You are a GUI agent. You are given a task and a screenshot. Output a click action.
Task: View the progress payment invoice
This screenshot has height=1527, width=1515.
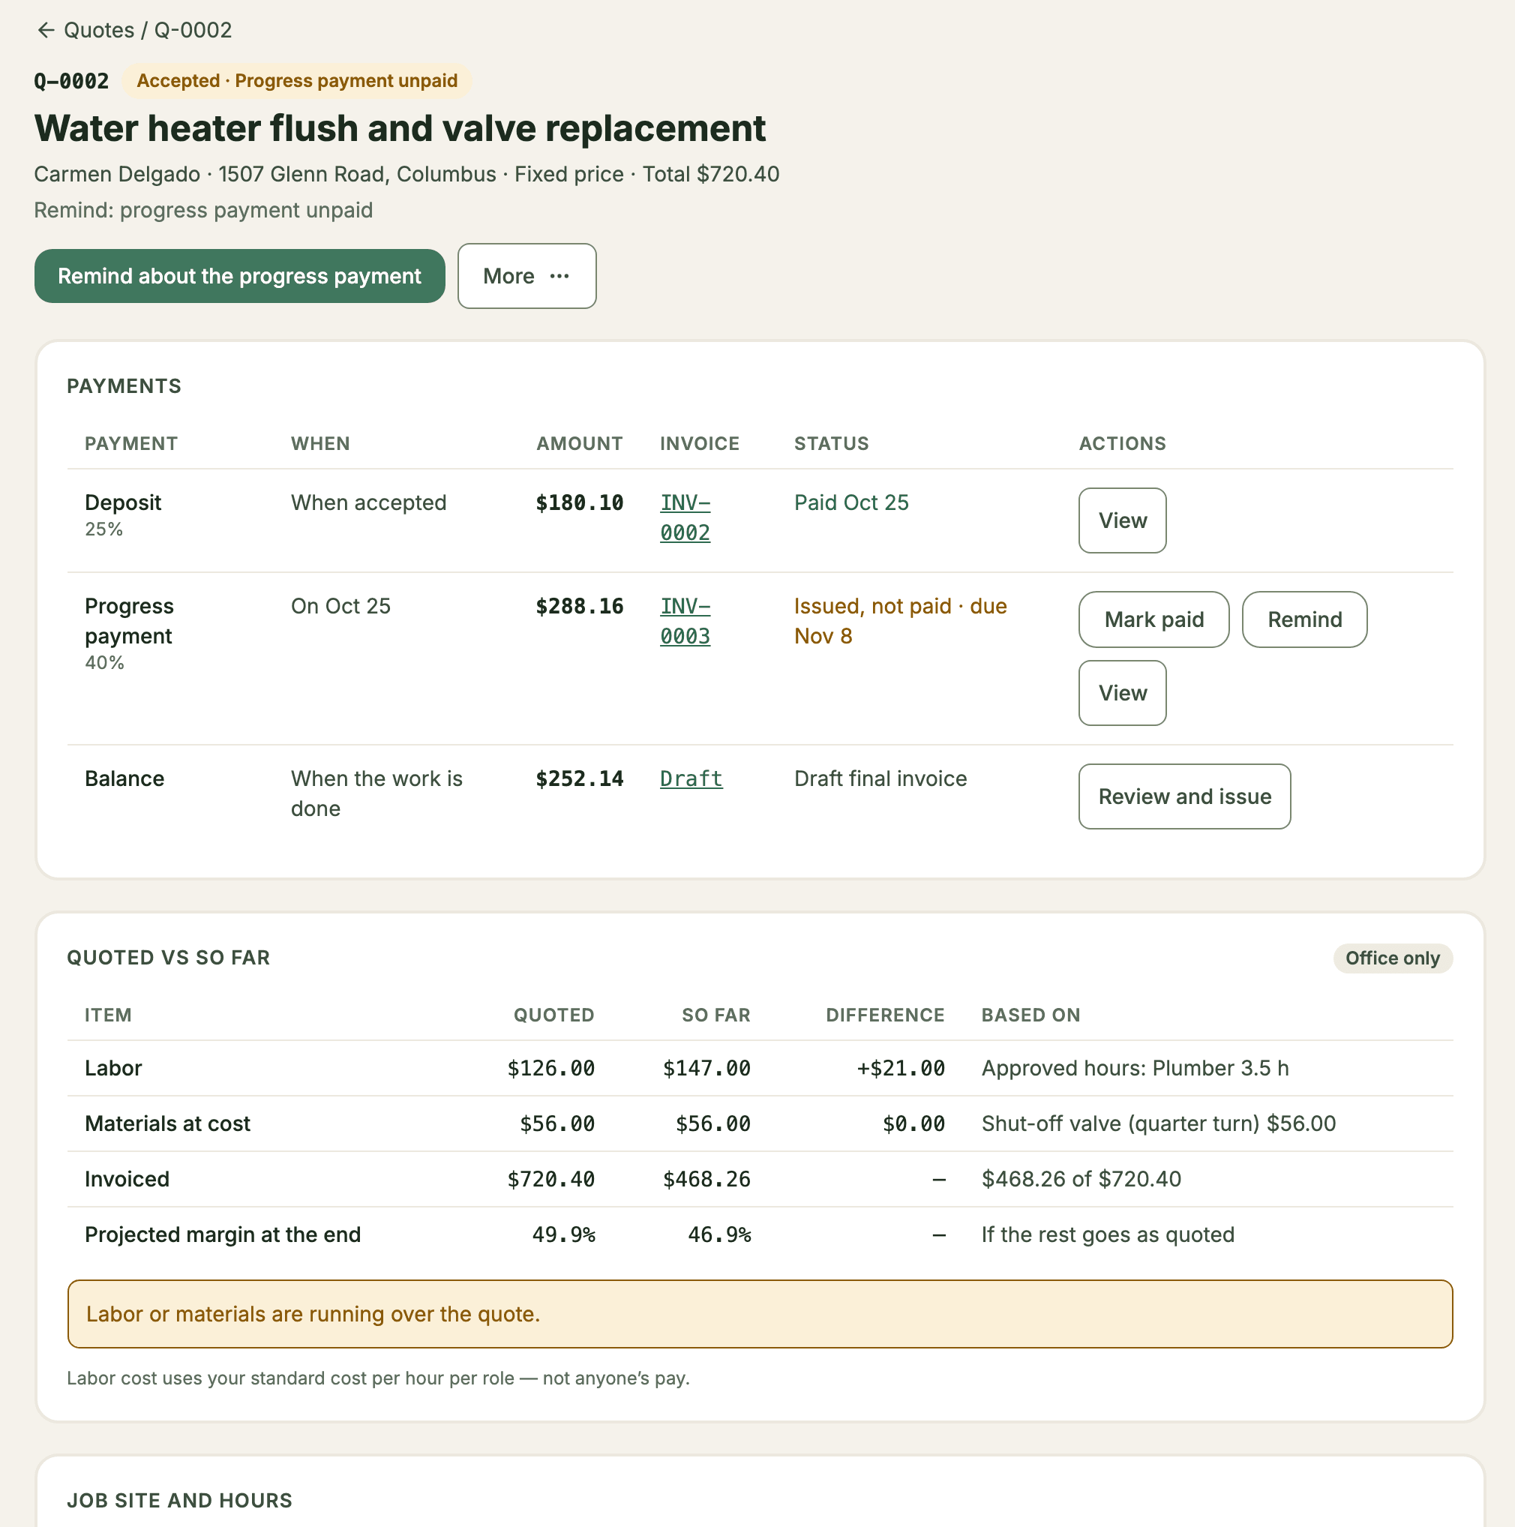[1121, 692]
